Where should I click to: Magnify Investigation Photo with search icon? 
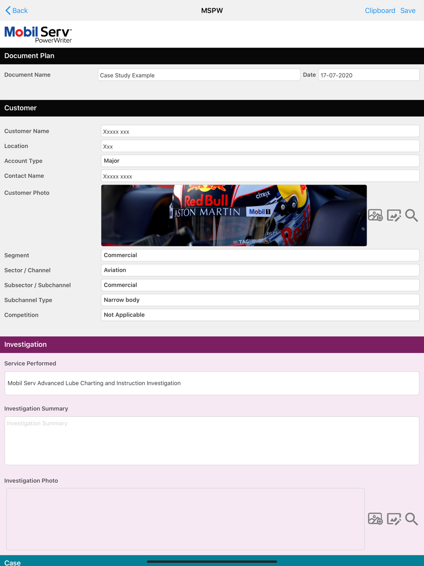point(411,519)
